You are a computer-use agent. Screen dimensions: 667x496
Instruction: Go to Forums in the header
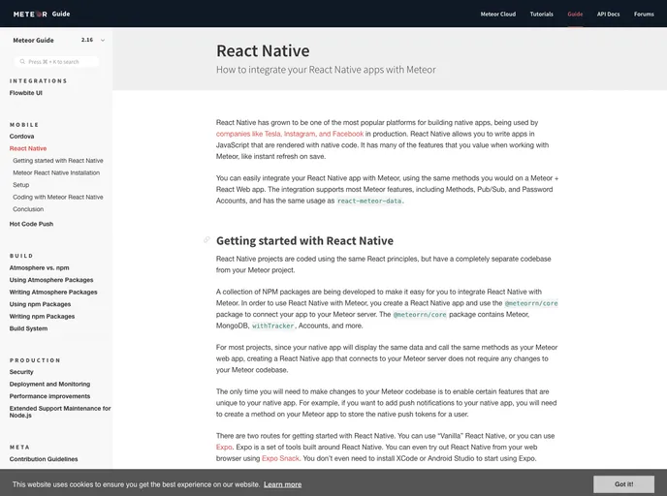pos(644,14)
